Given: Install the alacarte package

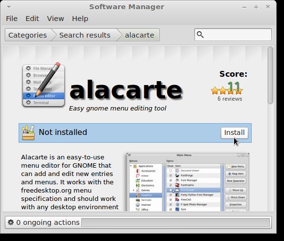Looking at the screenshot, I should [x=235, y=132].
